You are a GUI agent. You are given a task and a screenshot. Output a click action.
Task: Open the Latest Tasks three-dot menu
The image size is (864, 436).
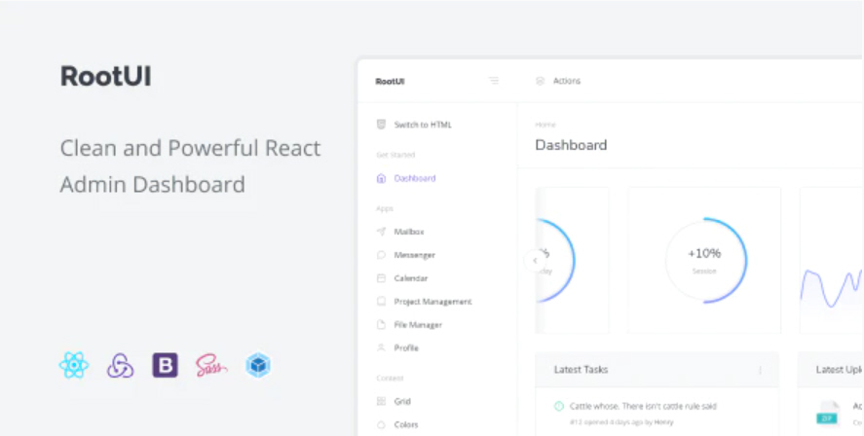click(761, 370)
